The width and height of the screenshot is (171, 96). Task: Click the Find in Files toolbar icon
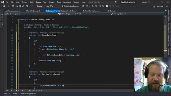(83, 6)
